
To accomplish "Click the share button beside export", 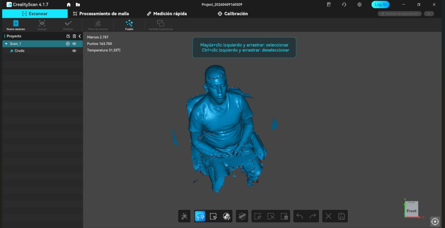I will coord(429,14).
